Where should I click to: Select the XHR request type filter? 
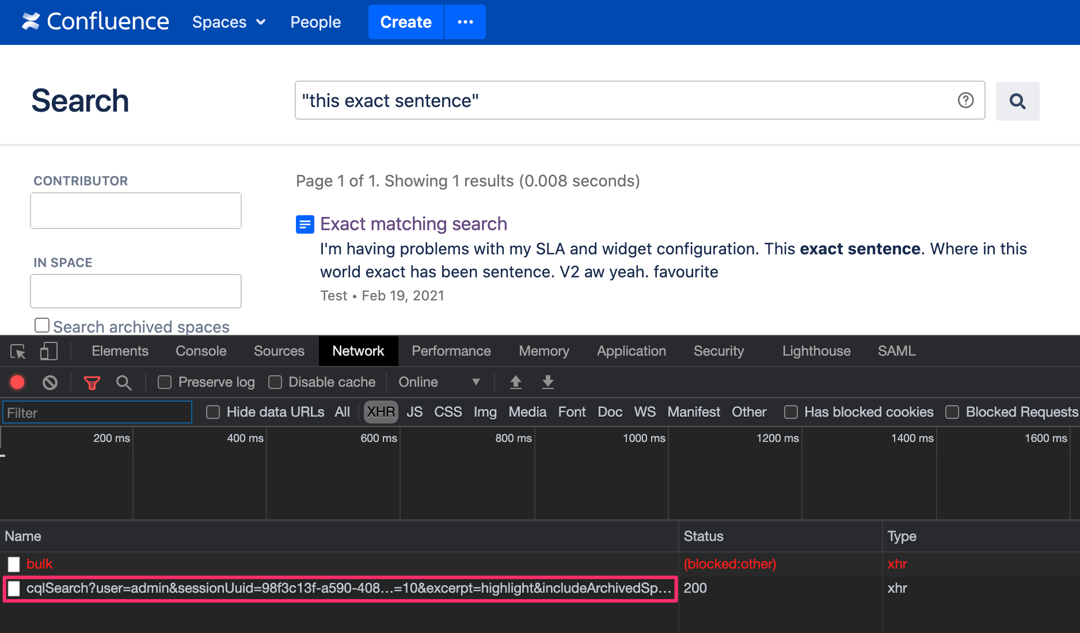coord(381,412)
